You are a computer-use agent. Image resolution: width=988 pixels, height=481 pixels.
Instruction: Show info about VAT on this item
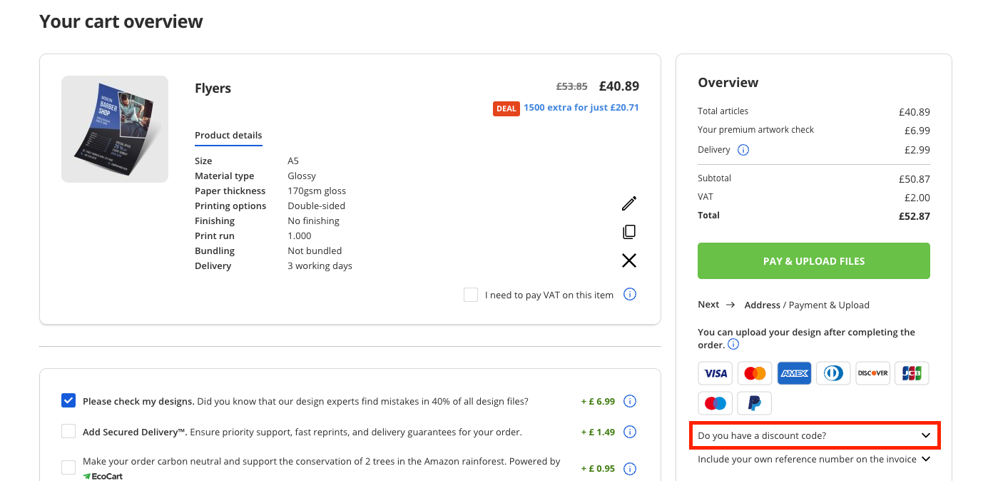click(x=630, y=294)
